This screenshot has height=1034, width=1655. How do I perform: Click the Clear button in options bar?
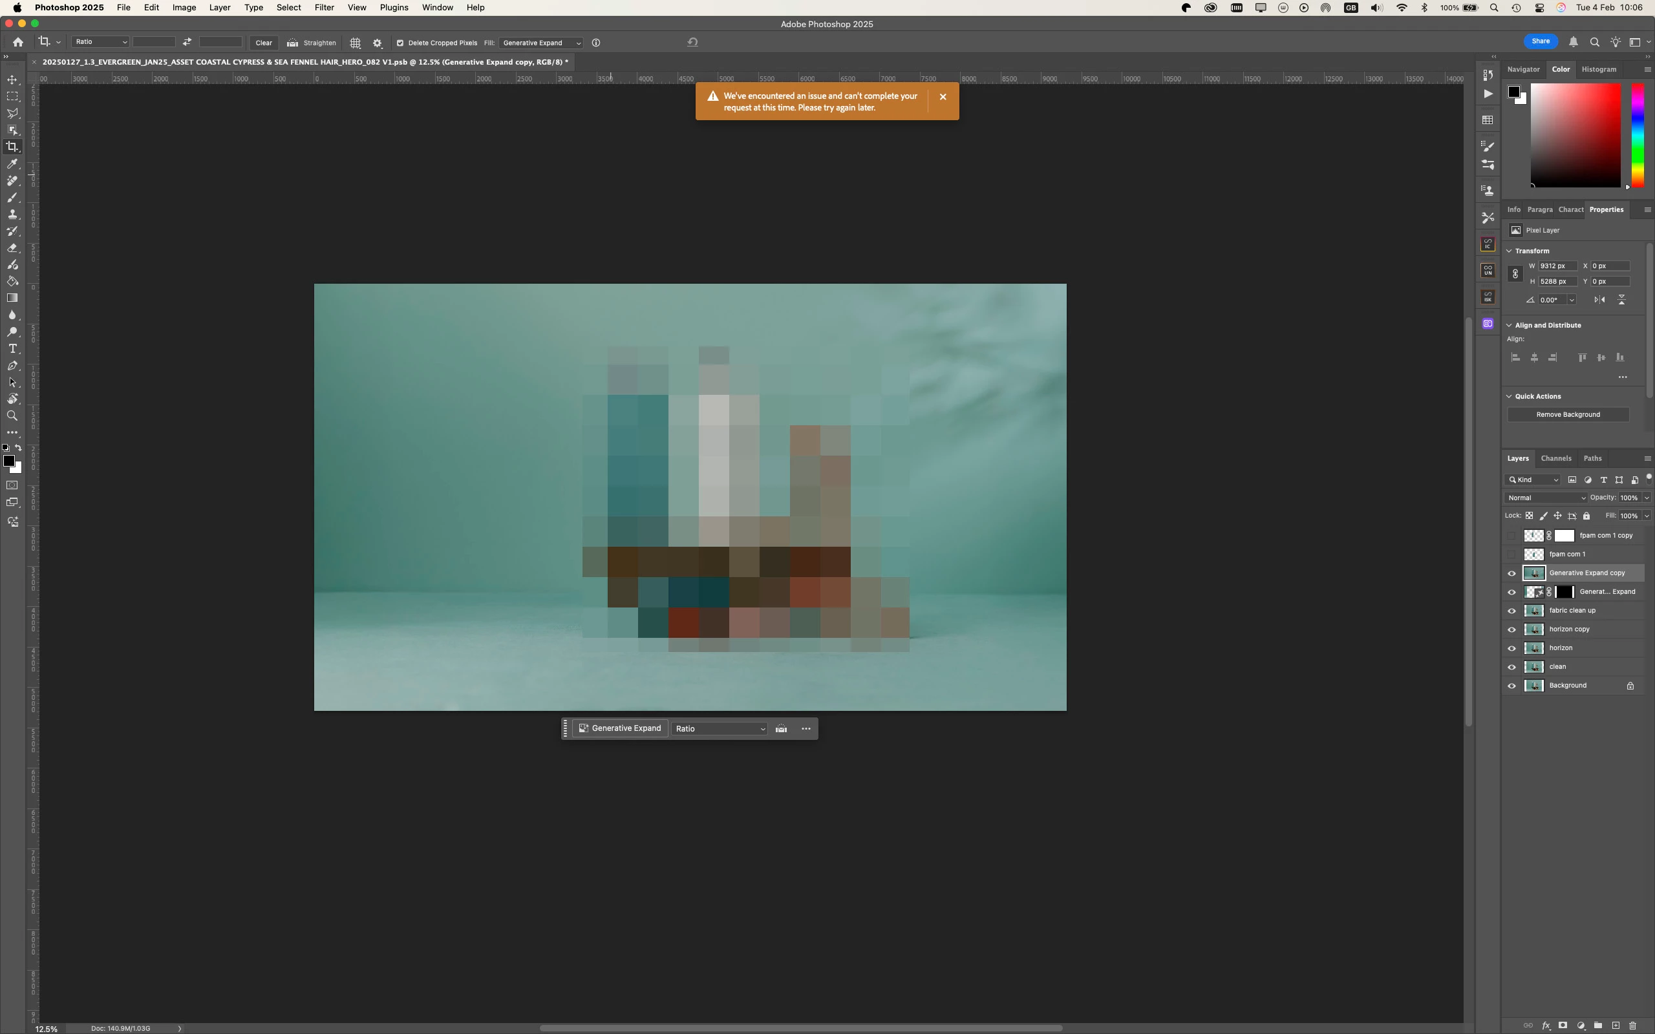263,43
